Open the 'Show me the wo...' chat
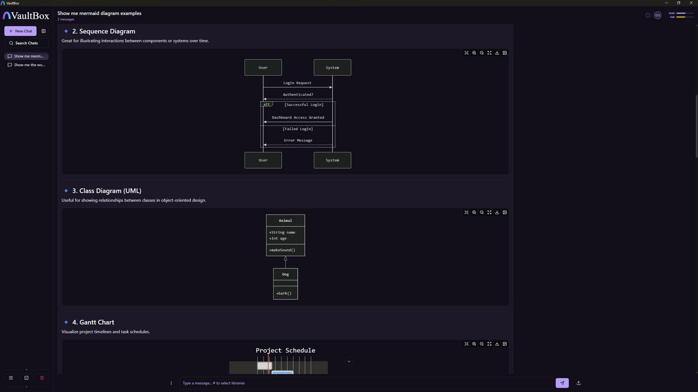The height and width of the screenshot is (392, 698). pos(26,65)
